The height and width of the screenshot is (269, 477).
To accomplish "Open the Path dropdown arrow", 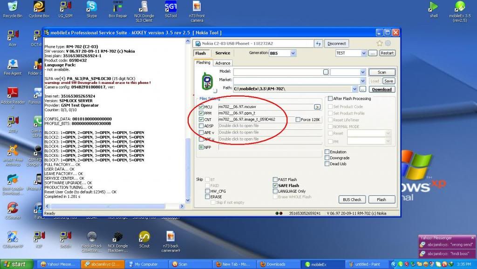I will point(354,89).
